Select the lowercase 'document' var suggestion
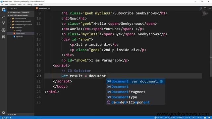 [135, 81]
